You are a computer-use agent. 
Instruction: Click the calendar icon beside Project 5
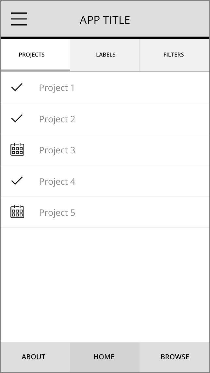point(17,212)
